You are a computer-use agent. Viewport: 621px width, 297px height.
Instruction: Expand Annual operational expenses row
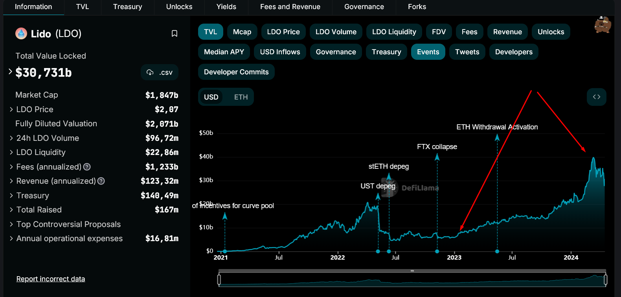[11, 238]
